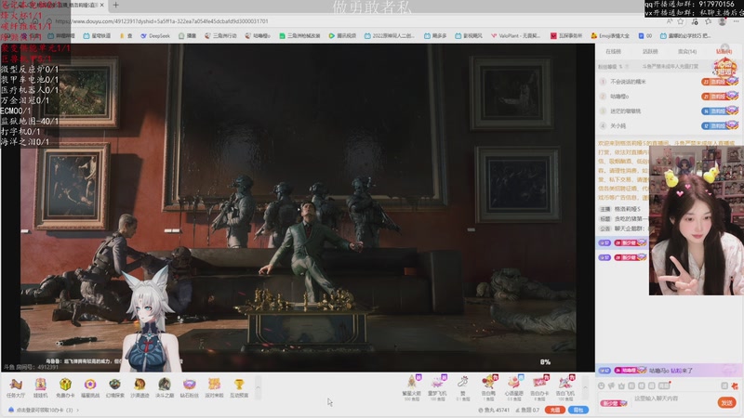Click the streamer webcam overlay

[696, 220]
